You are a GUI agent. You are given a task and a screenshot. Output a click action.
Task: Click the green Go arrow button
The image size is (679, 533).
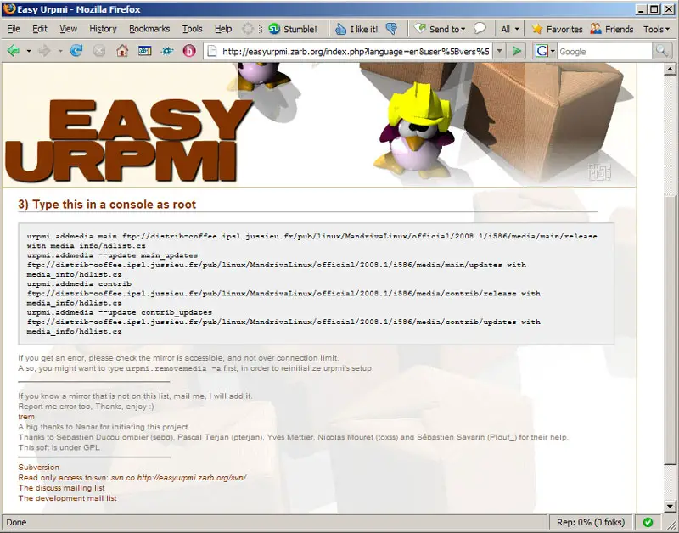517,51
